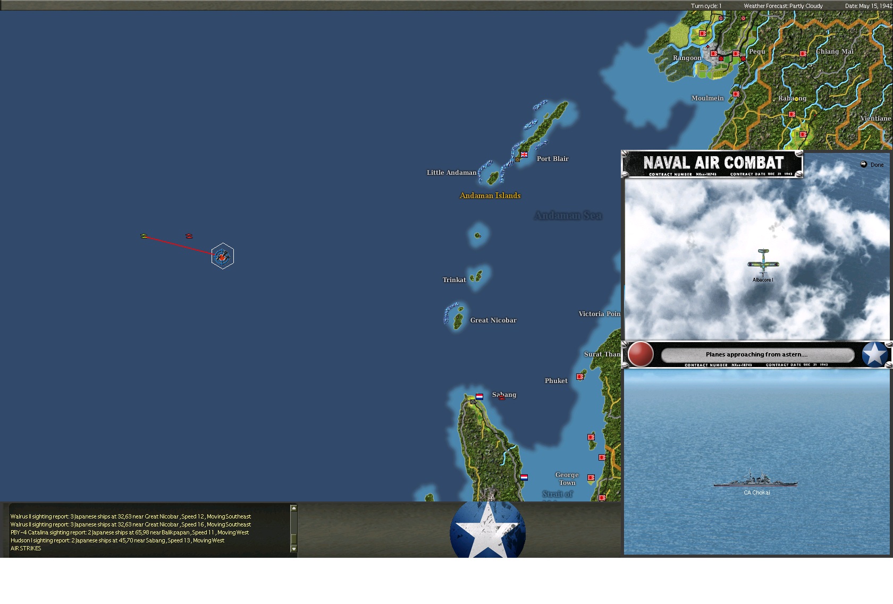The height and width of the screenshot is (604, 893).
Task: Click Done in the Naval Air Combat panel
Action: pyautogui.click(x=872, y=165)
